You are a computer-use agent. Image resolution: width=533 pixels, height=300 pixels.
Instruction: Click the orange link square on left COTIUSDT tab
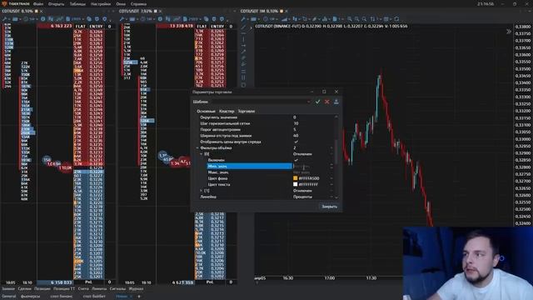[x=37, y=11]
